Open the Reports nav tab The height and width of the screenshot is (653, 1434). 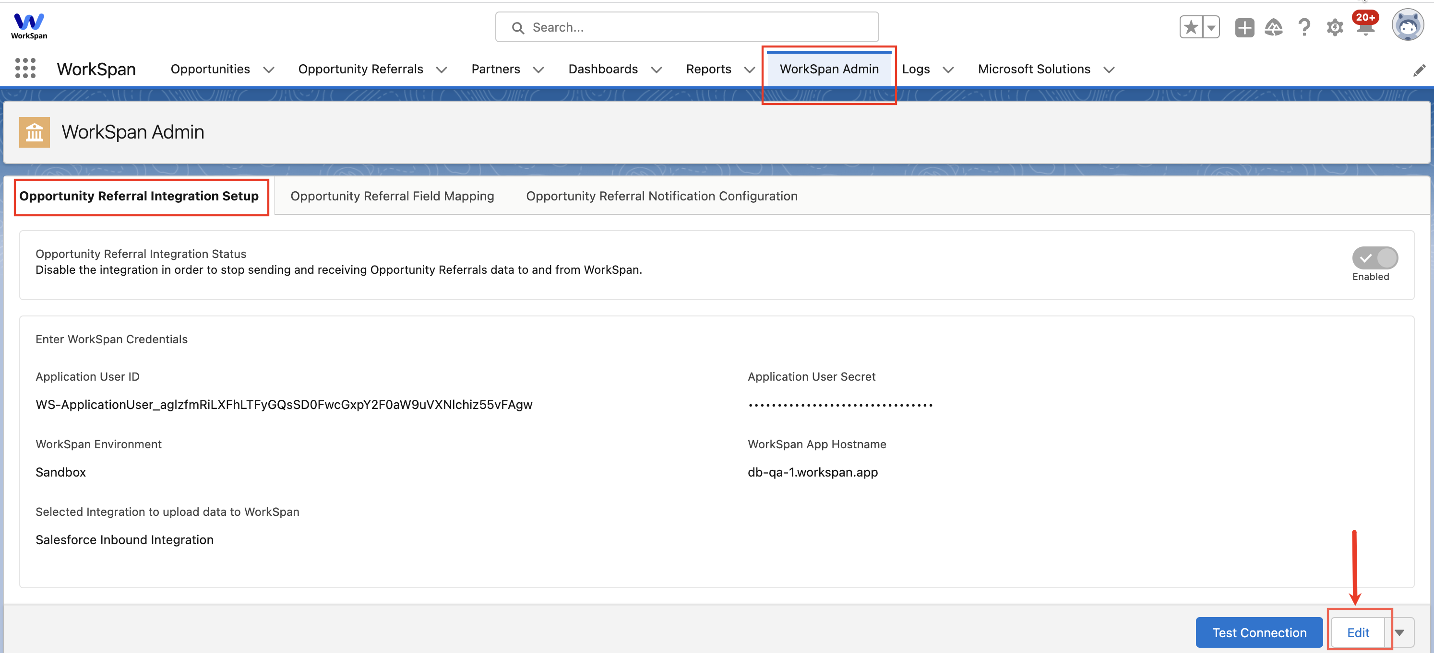[708, 69]
